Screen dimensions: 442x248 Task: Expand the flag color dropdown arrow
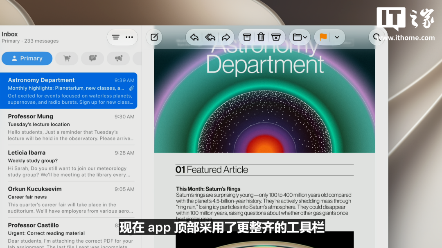tap(337, 37)
